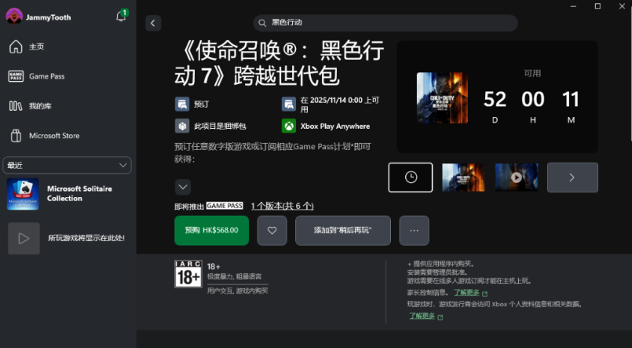
Task: Click the availability date icon
Action: click(x=289, y=104)
